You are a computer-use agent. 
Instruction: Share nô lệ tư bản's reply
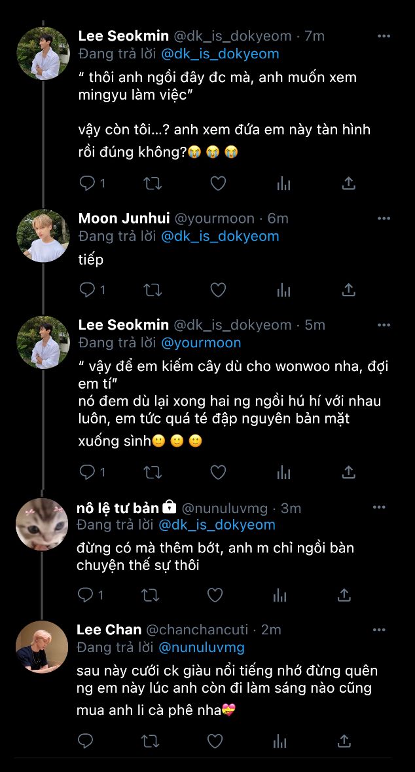pyautogui.click(x=344, y=594)
